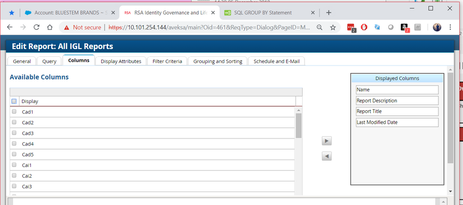463x205 pixels.
Task: Select Last Modified Date displayed column
Action: (397, 122)
